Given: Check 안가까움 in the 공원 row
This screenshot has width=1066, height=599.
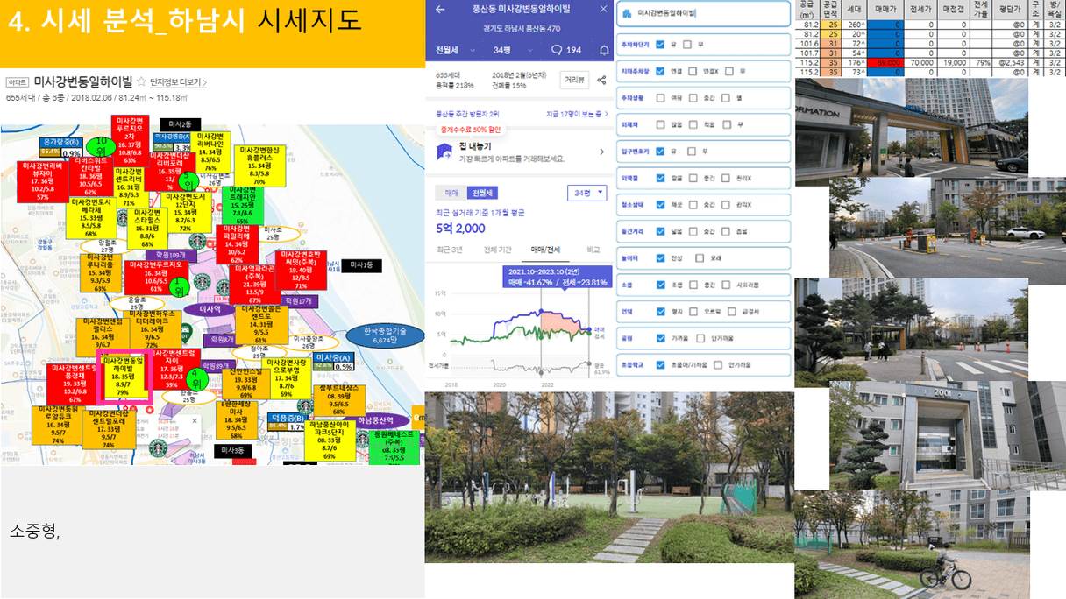Looking at the screenshot, I should pos(700,338).
